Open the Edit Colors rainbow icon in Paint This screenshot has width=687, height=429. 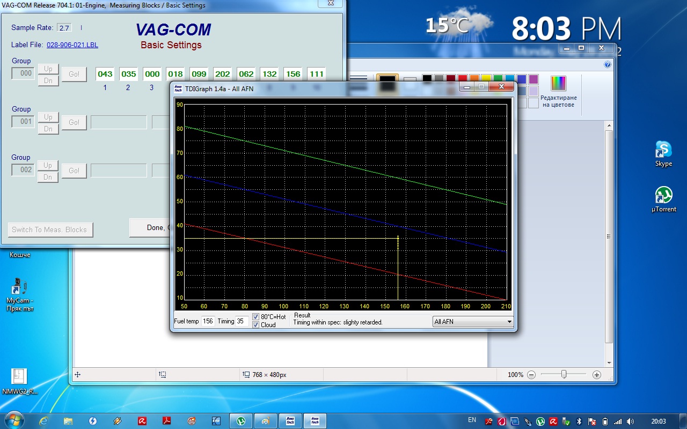click(x=558, y=84)
